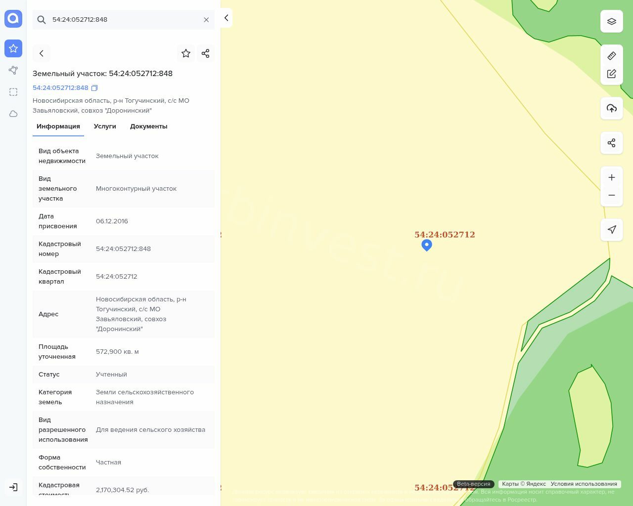Share this land plot from panel header
Screen dimensions: 633x506
206,53
